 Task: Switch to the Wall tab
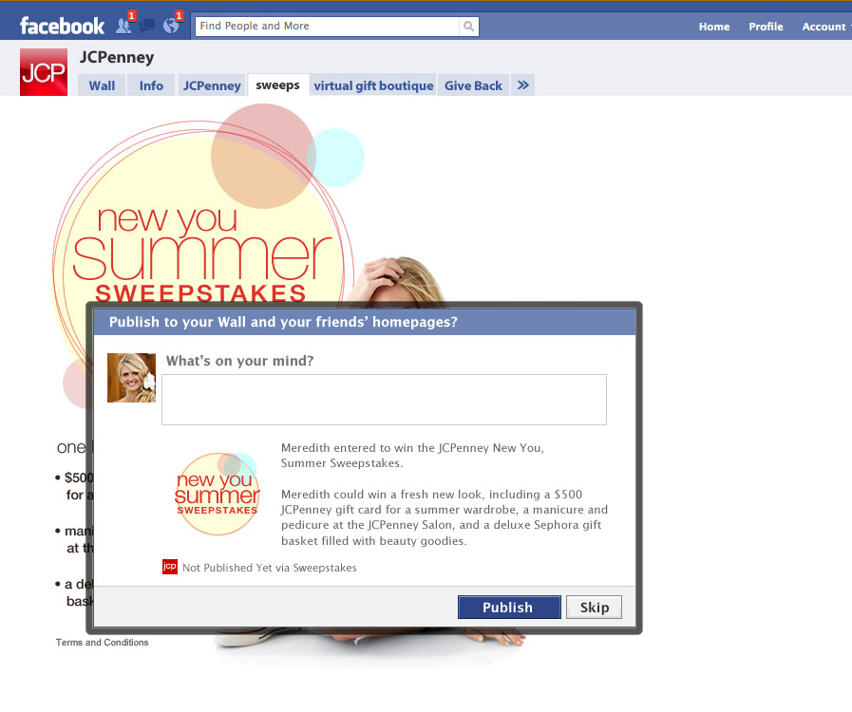click(x=103, y=85)
